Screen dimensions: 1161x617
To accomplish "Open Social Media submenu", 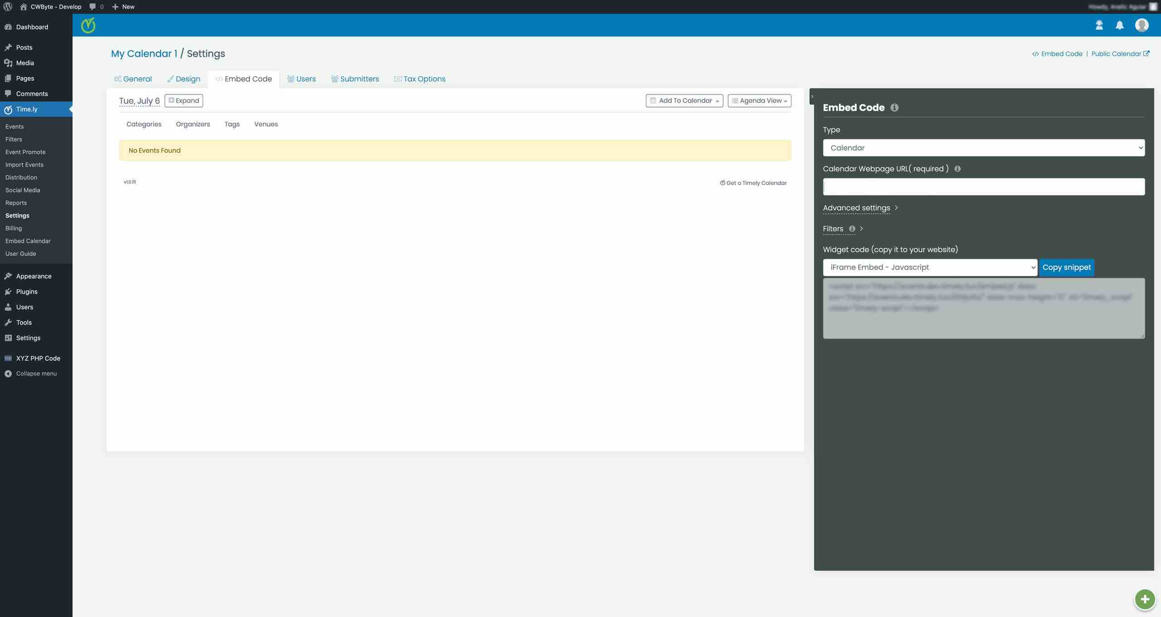I will 23,190.
